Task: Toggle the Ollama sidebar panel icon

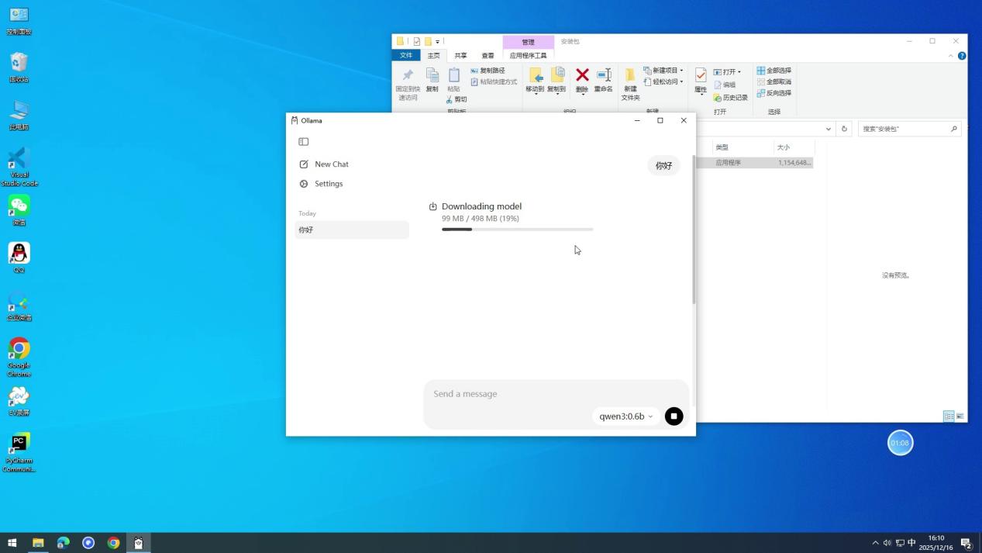Action: click(304, 142)
